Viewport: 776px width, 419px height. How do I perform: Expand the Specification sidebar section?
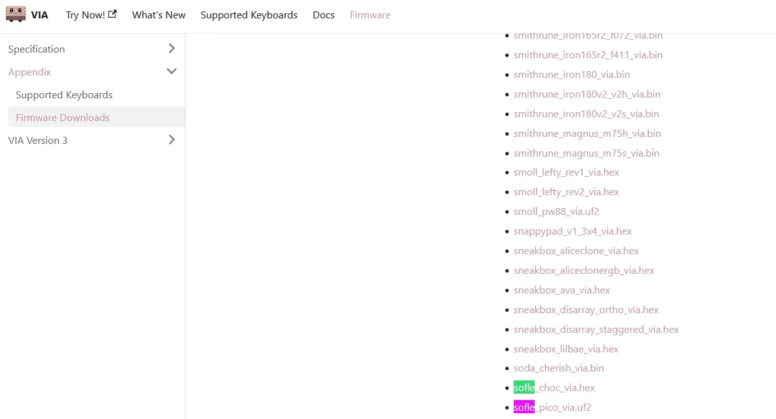[171, 49]
